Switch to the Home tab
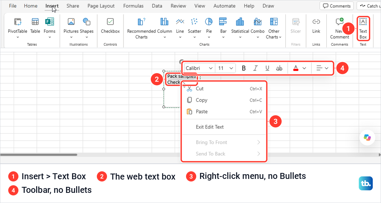 [30, 6]
